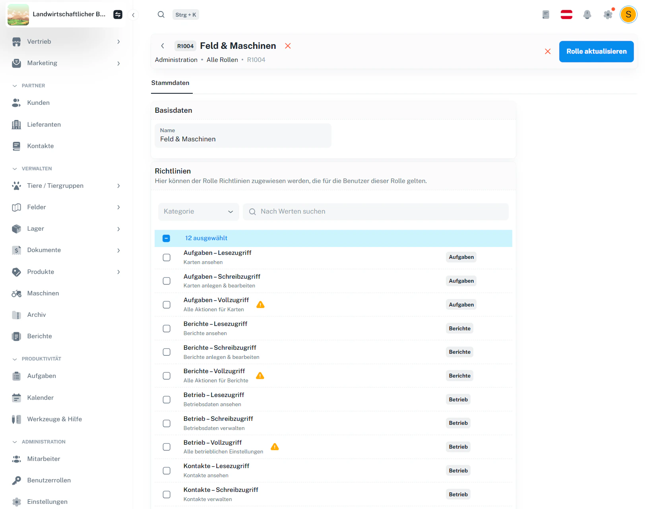Go to Administration breadcrumb

176,60
